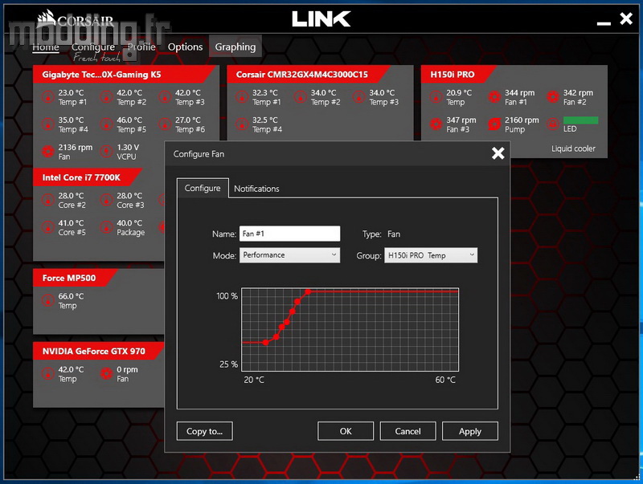Go to the Home menu
This screenshot has width=643, height=484.
pos(46,47)
